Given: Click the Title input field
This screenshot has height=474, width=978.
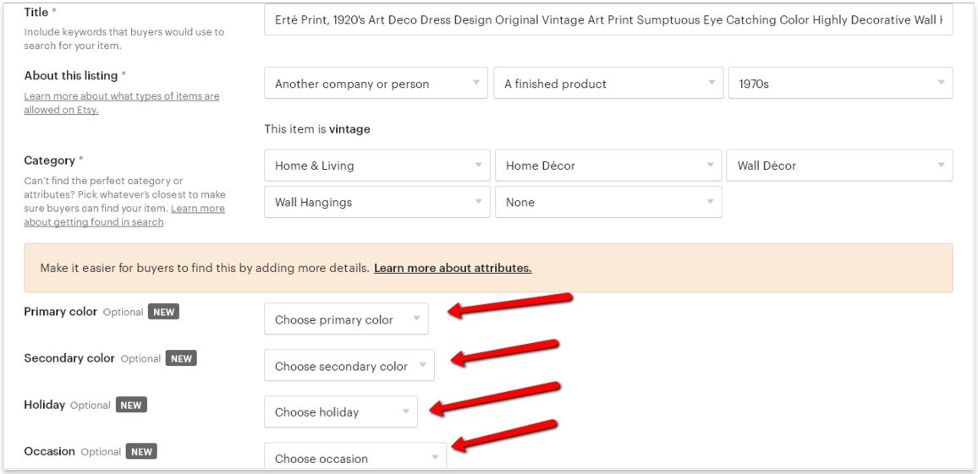Looking at the screenshot, I should pos(608,20).
